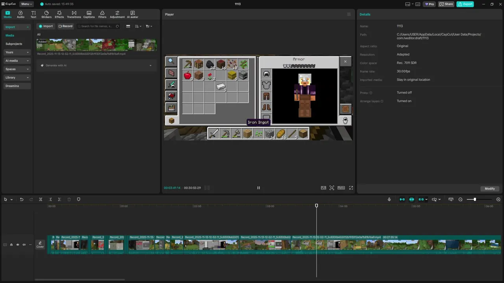This screenshot has width=504, height=283.
Task: Click the zoom out timeline magnifier
Action: 460,199
